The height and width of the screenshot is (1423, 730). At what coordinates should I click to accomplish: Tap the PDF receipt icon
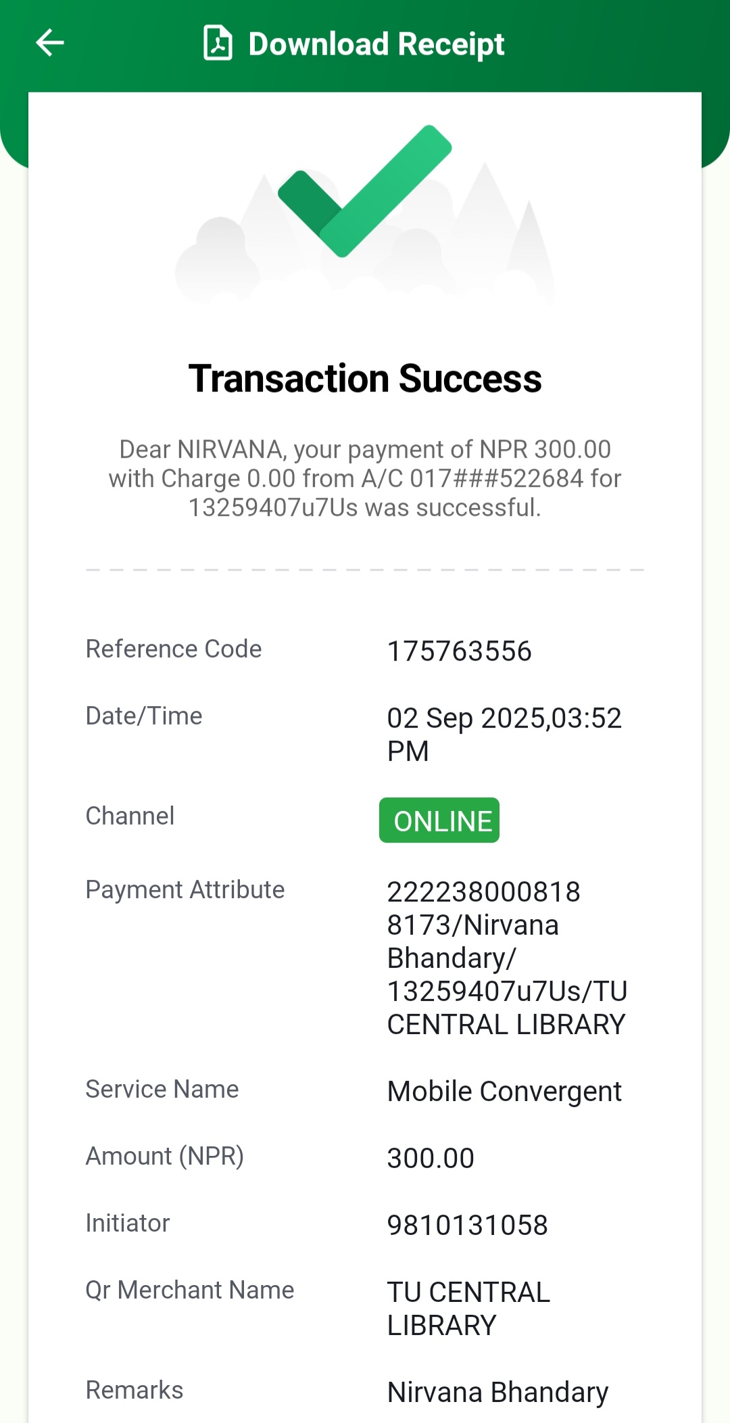218,43
